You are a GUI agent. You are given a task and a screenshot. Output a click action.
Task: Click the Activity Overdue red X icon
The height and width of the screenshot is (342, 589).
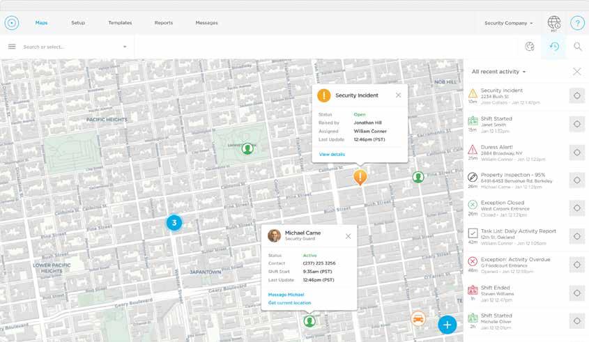473,261
